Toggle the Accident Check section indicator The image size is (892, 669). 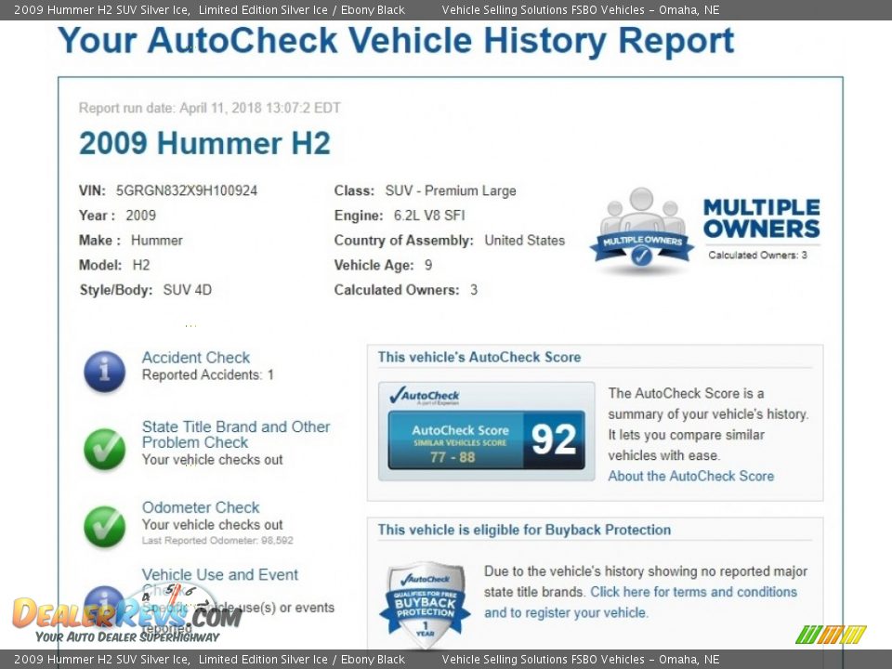(x=104, y=372)
